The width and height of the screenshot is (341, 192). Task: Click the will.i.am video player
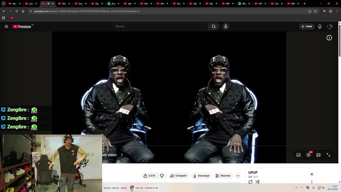pyautogui.click(x=169, y=97)
